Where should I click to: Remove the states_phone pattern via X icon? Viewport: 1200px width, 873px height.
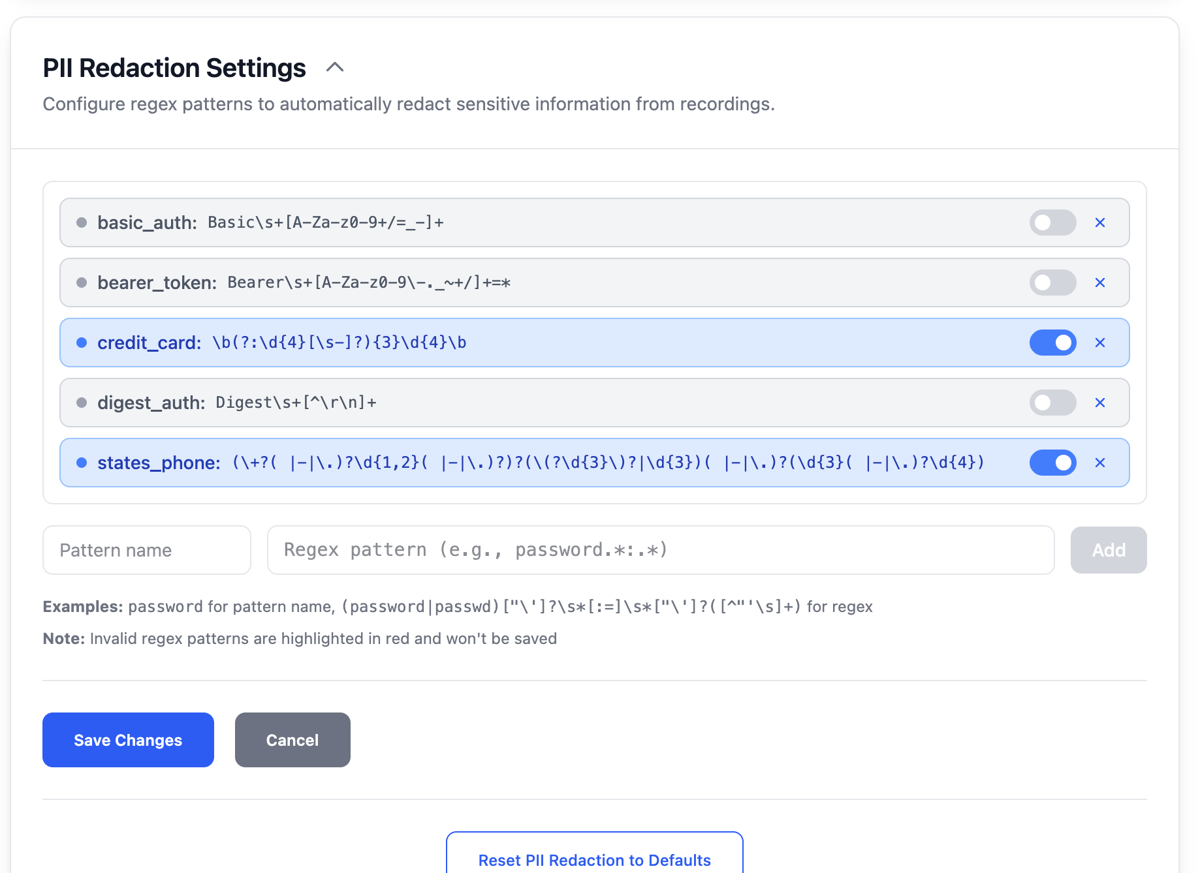(x=1100, y=463)
